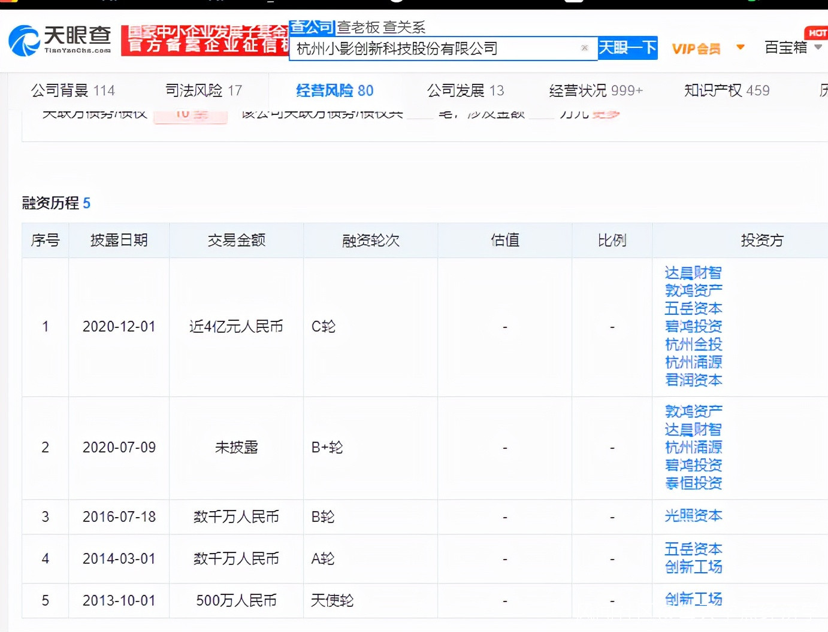The height and width of the screenshot is (632, 828).
Task: Open the 公司背景 tab
Action: coord(72,90)
